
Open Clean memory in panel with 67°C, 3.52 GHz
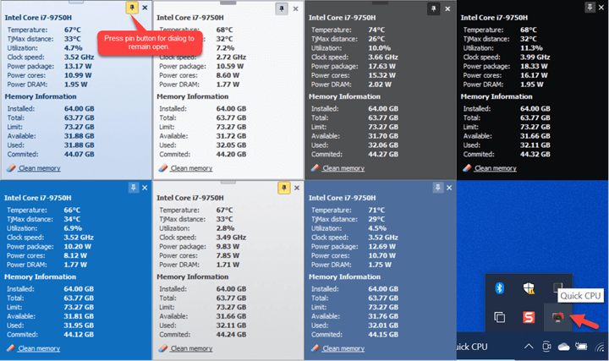[40, 168]
